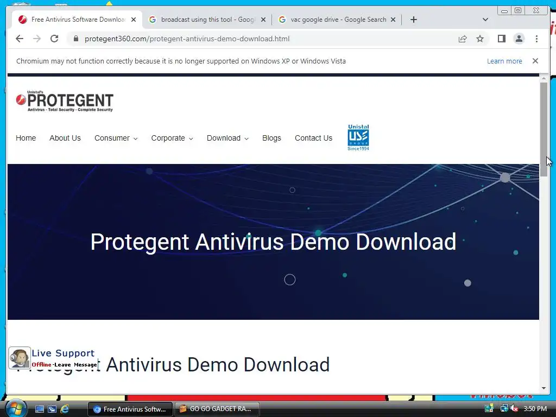
Task: Click Protegent Antivirus Demo Download banner heading
Action: (x=273, y=242)
